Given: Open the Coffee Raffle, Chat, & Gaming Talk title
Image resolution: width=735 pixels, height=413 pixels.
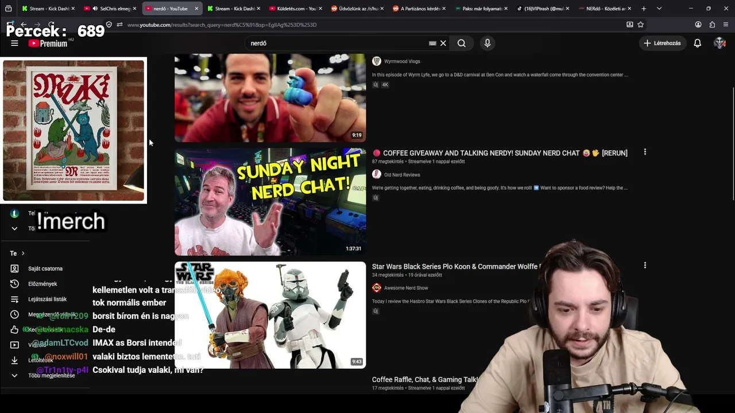Looking at the screenshot, I should click(425, 380).
